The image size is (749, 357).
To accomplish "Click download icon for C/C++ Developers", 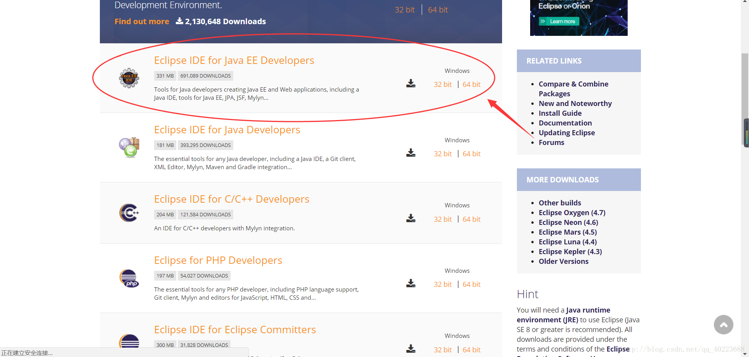I will coord(411,218).
